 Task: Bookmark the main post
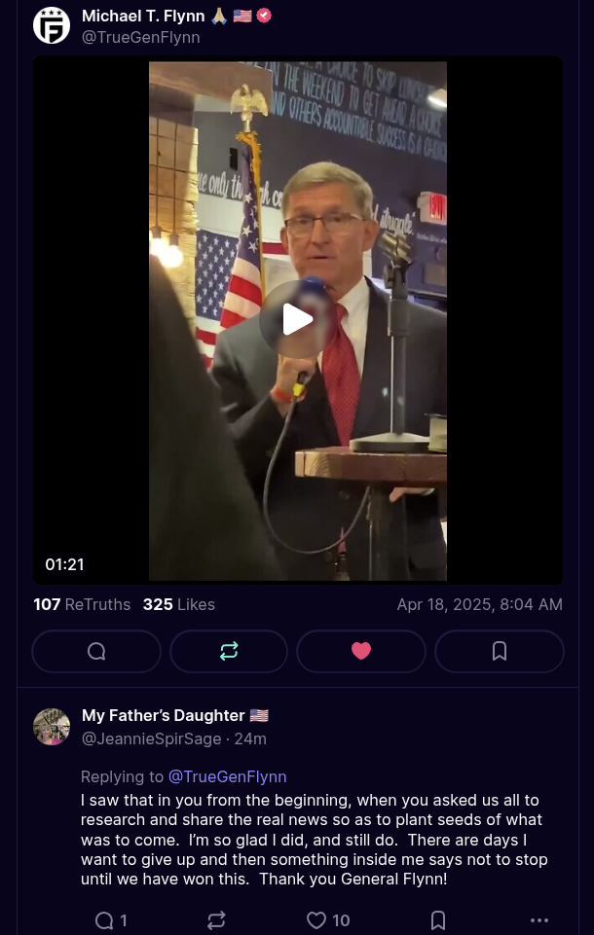tap(500, 651)
